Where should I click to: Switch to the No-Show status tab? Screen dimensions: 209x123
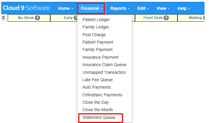tap(29, 18)
